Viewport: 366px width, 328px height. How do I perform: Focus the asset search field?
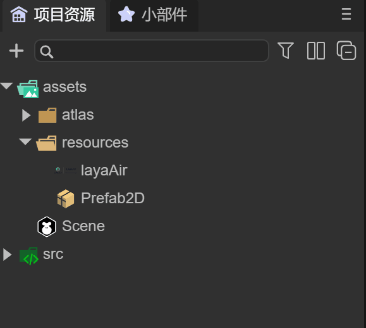point(152,51)
